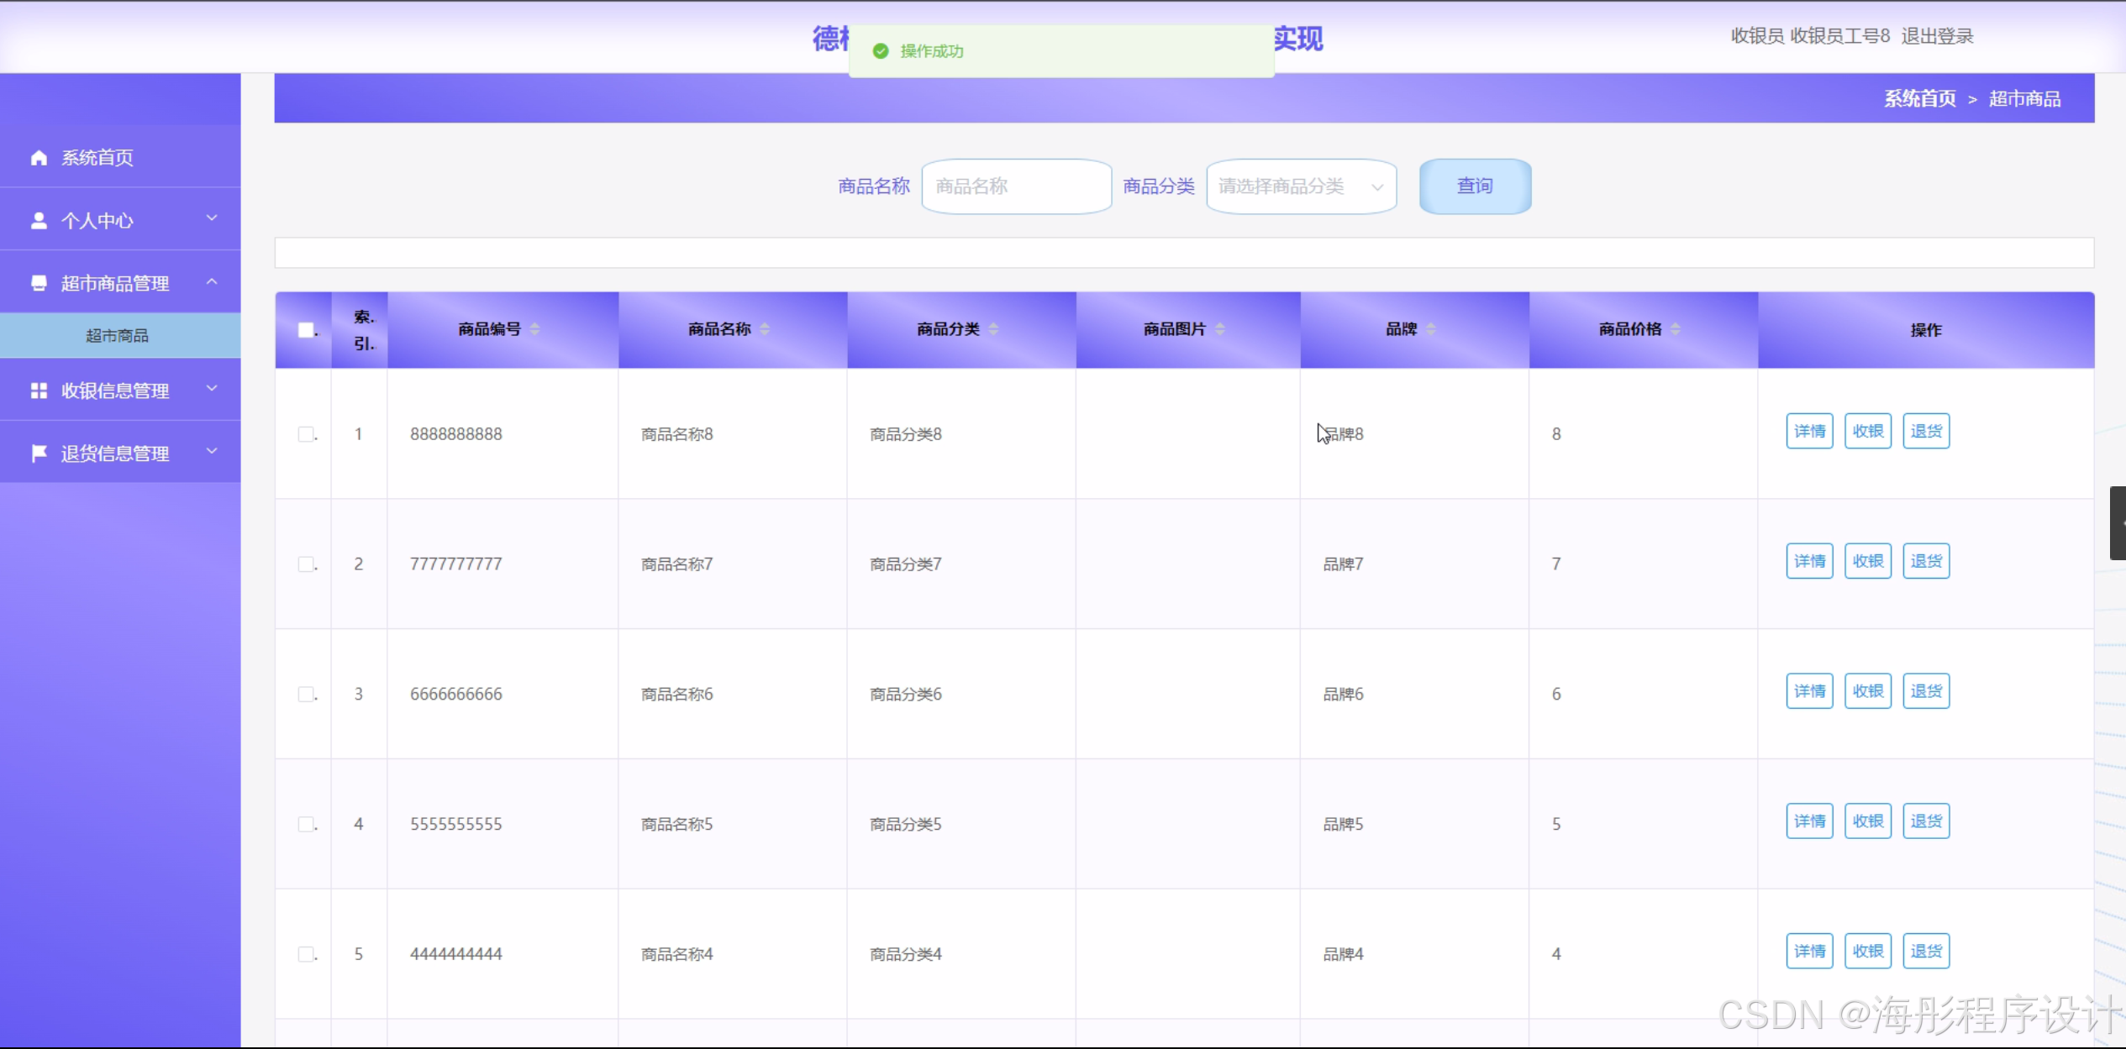The width and height of the screenshot is (2126, 1049).
Task: Open 收银信息管理 menu item
Action: tap(115, 391)
